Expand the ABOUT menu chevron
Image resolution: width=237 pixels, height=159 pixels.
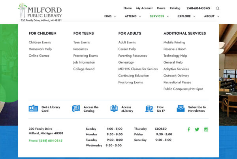click(x=218, y=16)
